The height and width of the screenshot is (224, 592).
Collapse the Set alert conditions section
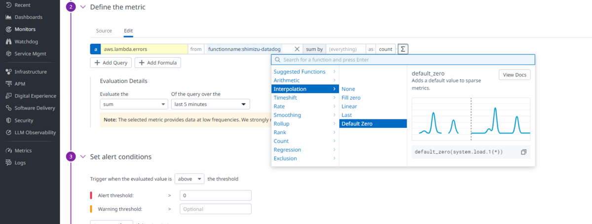tap(82, 157)
